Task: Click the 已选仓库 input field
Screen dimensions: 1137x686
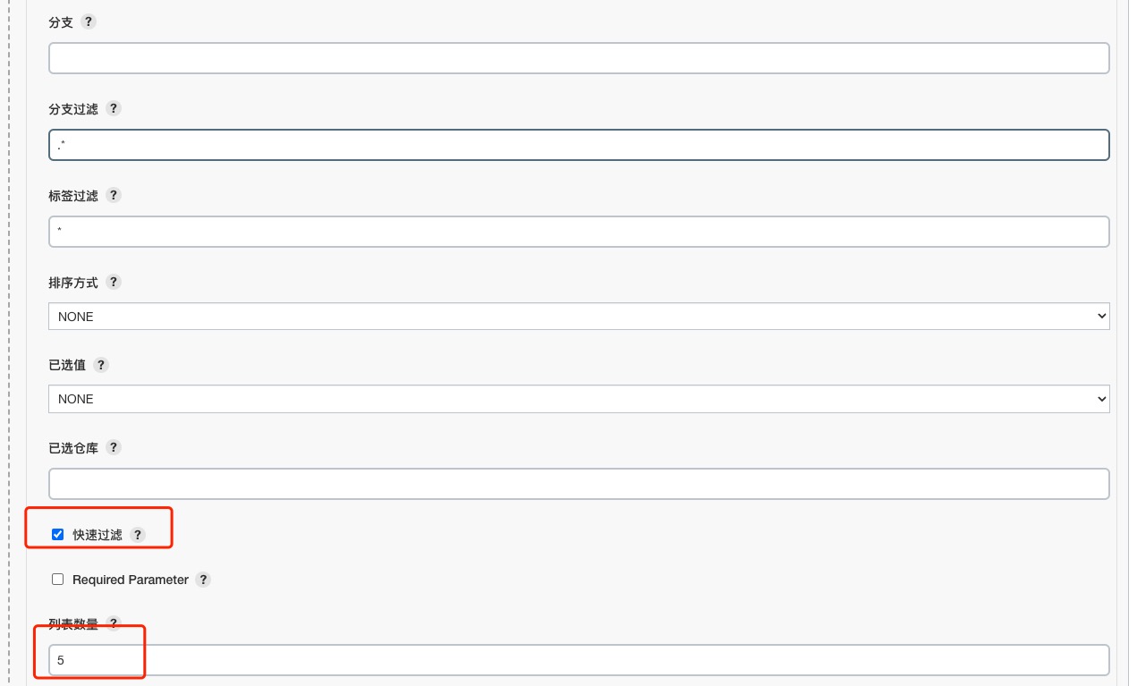Action: pos(579,484)
